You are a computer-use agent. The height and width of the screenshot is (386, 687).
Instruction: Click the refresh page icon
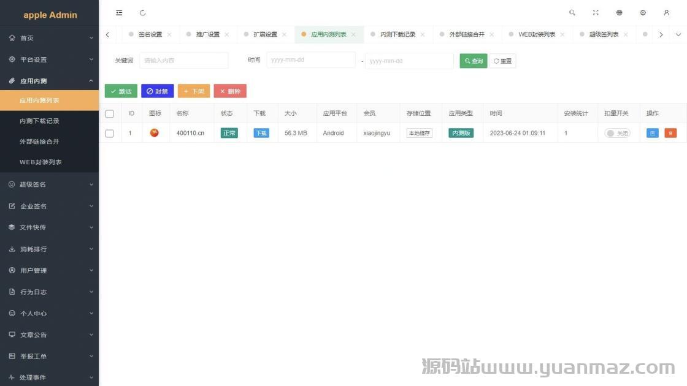click(142, 13)
